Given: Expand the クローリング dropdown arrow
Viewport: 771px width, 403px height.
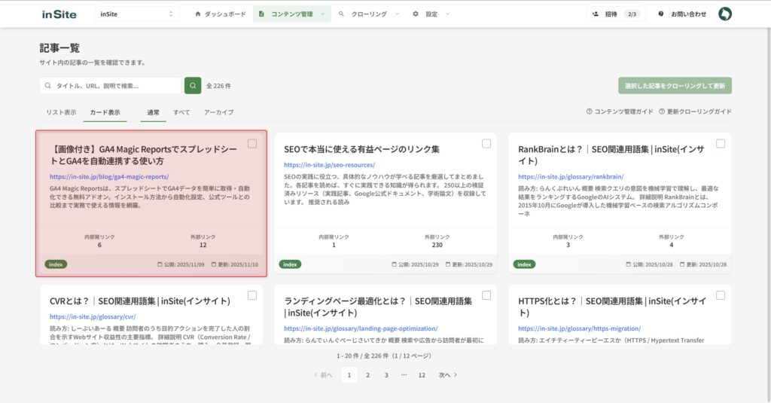Looking at the screenshot, I should coord(397,14).
